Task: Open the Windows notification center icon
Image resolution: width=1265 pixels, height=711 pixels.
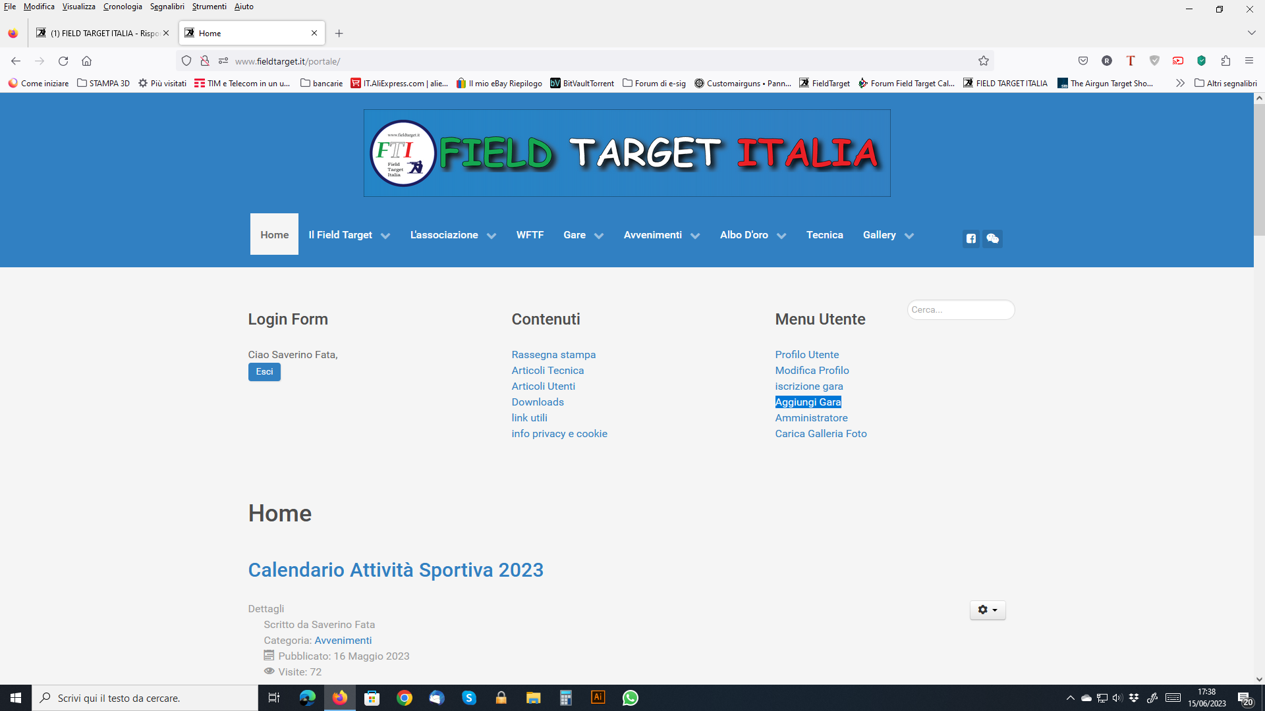Action: tap(1245, 698)
